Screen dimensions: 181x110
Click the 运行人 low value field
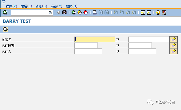pos(88,51)
